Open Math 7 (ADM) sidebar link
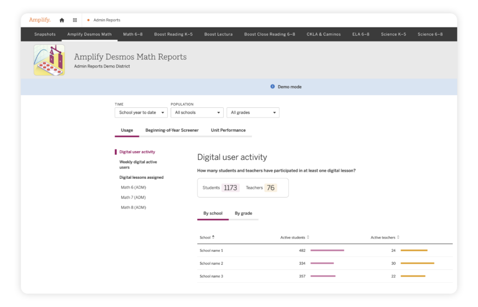The width and height of the screenshot is (478, 307). (x=134, y=197)
